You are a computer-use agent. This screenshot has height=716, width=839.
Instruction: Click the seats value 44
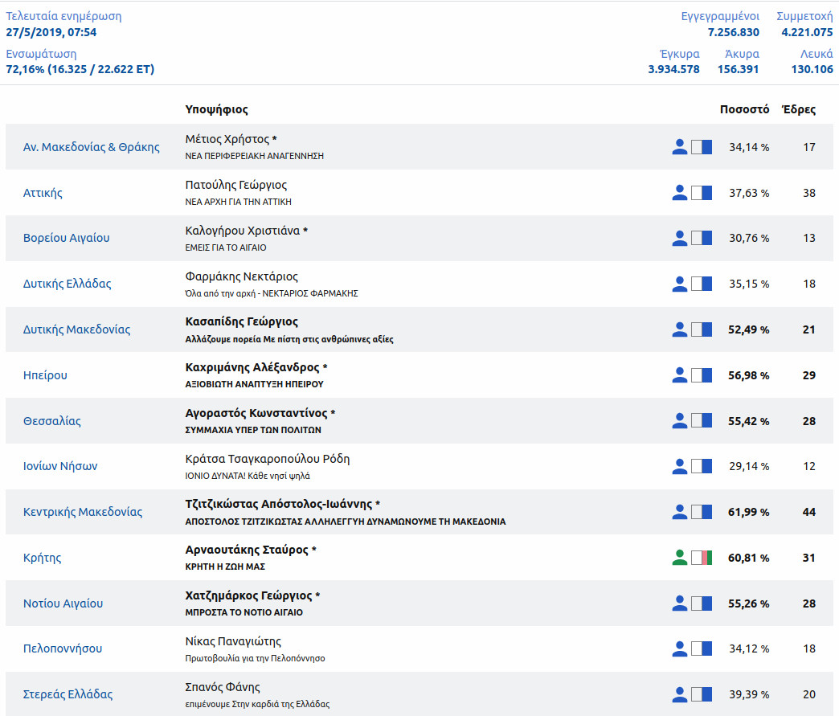(x=809, y=512)
